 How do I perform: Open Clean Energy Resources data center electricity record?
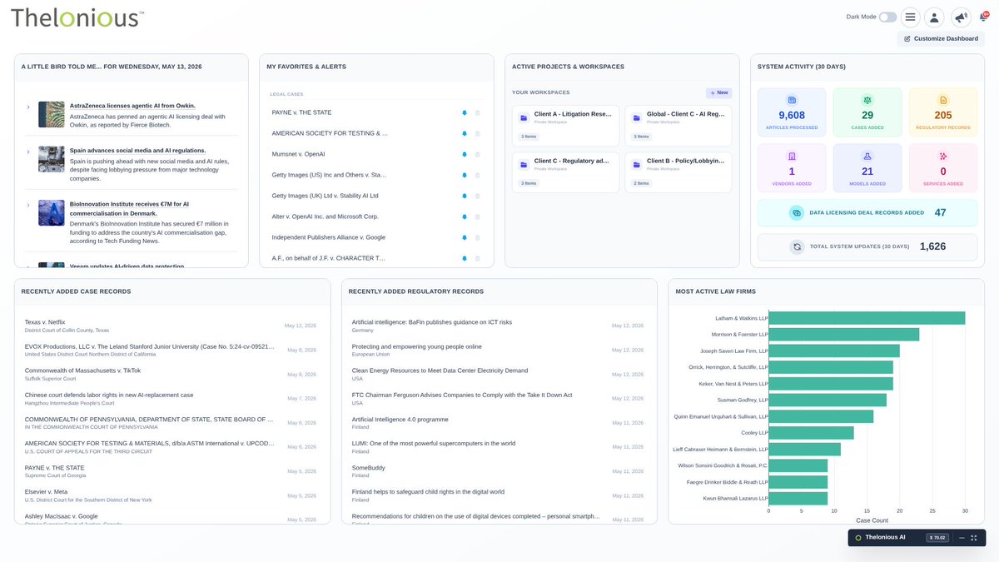(x=440, y=371)
